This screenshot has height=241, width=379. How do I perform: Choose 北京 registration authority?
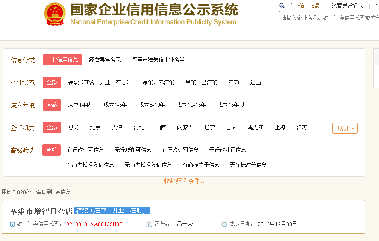[95, 127]
